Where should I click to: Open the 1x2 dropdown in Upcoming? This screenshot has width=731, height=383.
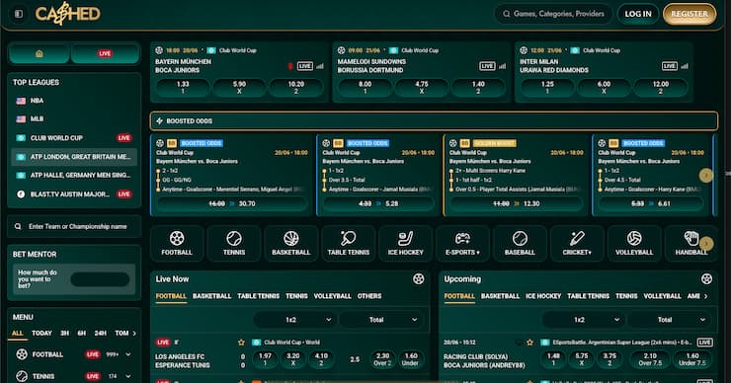click(x=583, y=320)
